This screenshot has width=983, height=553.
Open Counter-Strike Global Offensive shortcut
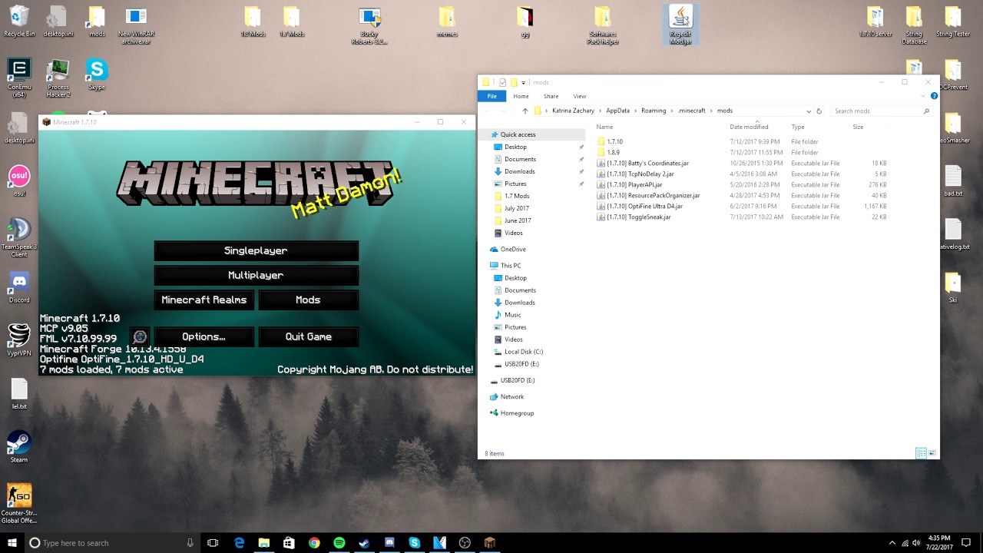19,503
